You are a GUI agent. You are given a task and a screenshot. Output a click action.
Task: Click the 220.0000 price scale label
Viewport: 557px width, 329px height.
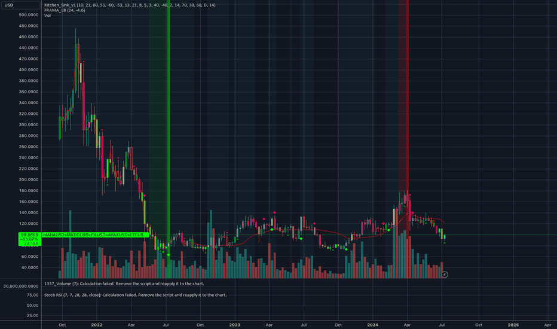29,169
